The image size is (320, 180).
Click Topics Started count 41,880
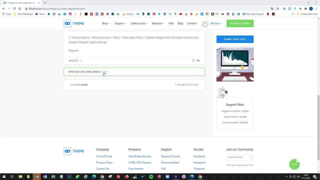(x=243, y=117)
